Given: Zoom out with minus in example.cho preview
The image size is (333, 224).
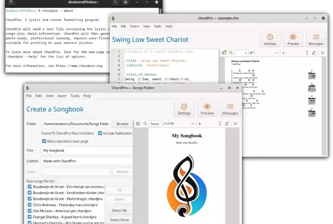Looking at the screenshot, I should click(277, 53).
